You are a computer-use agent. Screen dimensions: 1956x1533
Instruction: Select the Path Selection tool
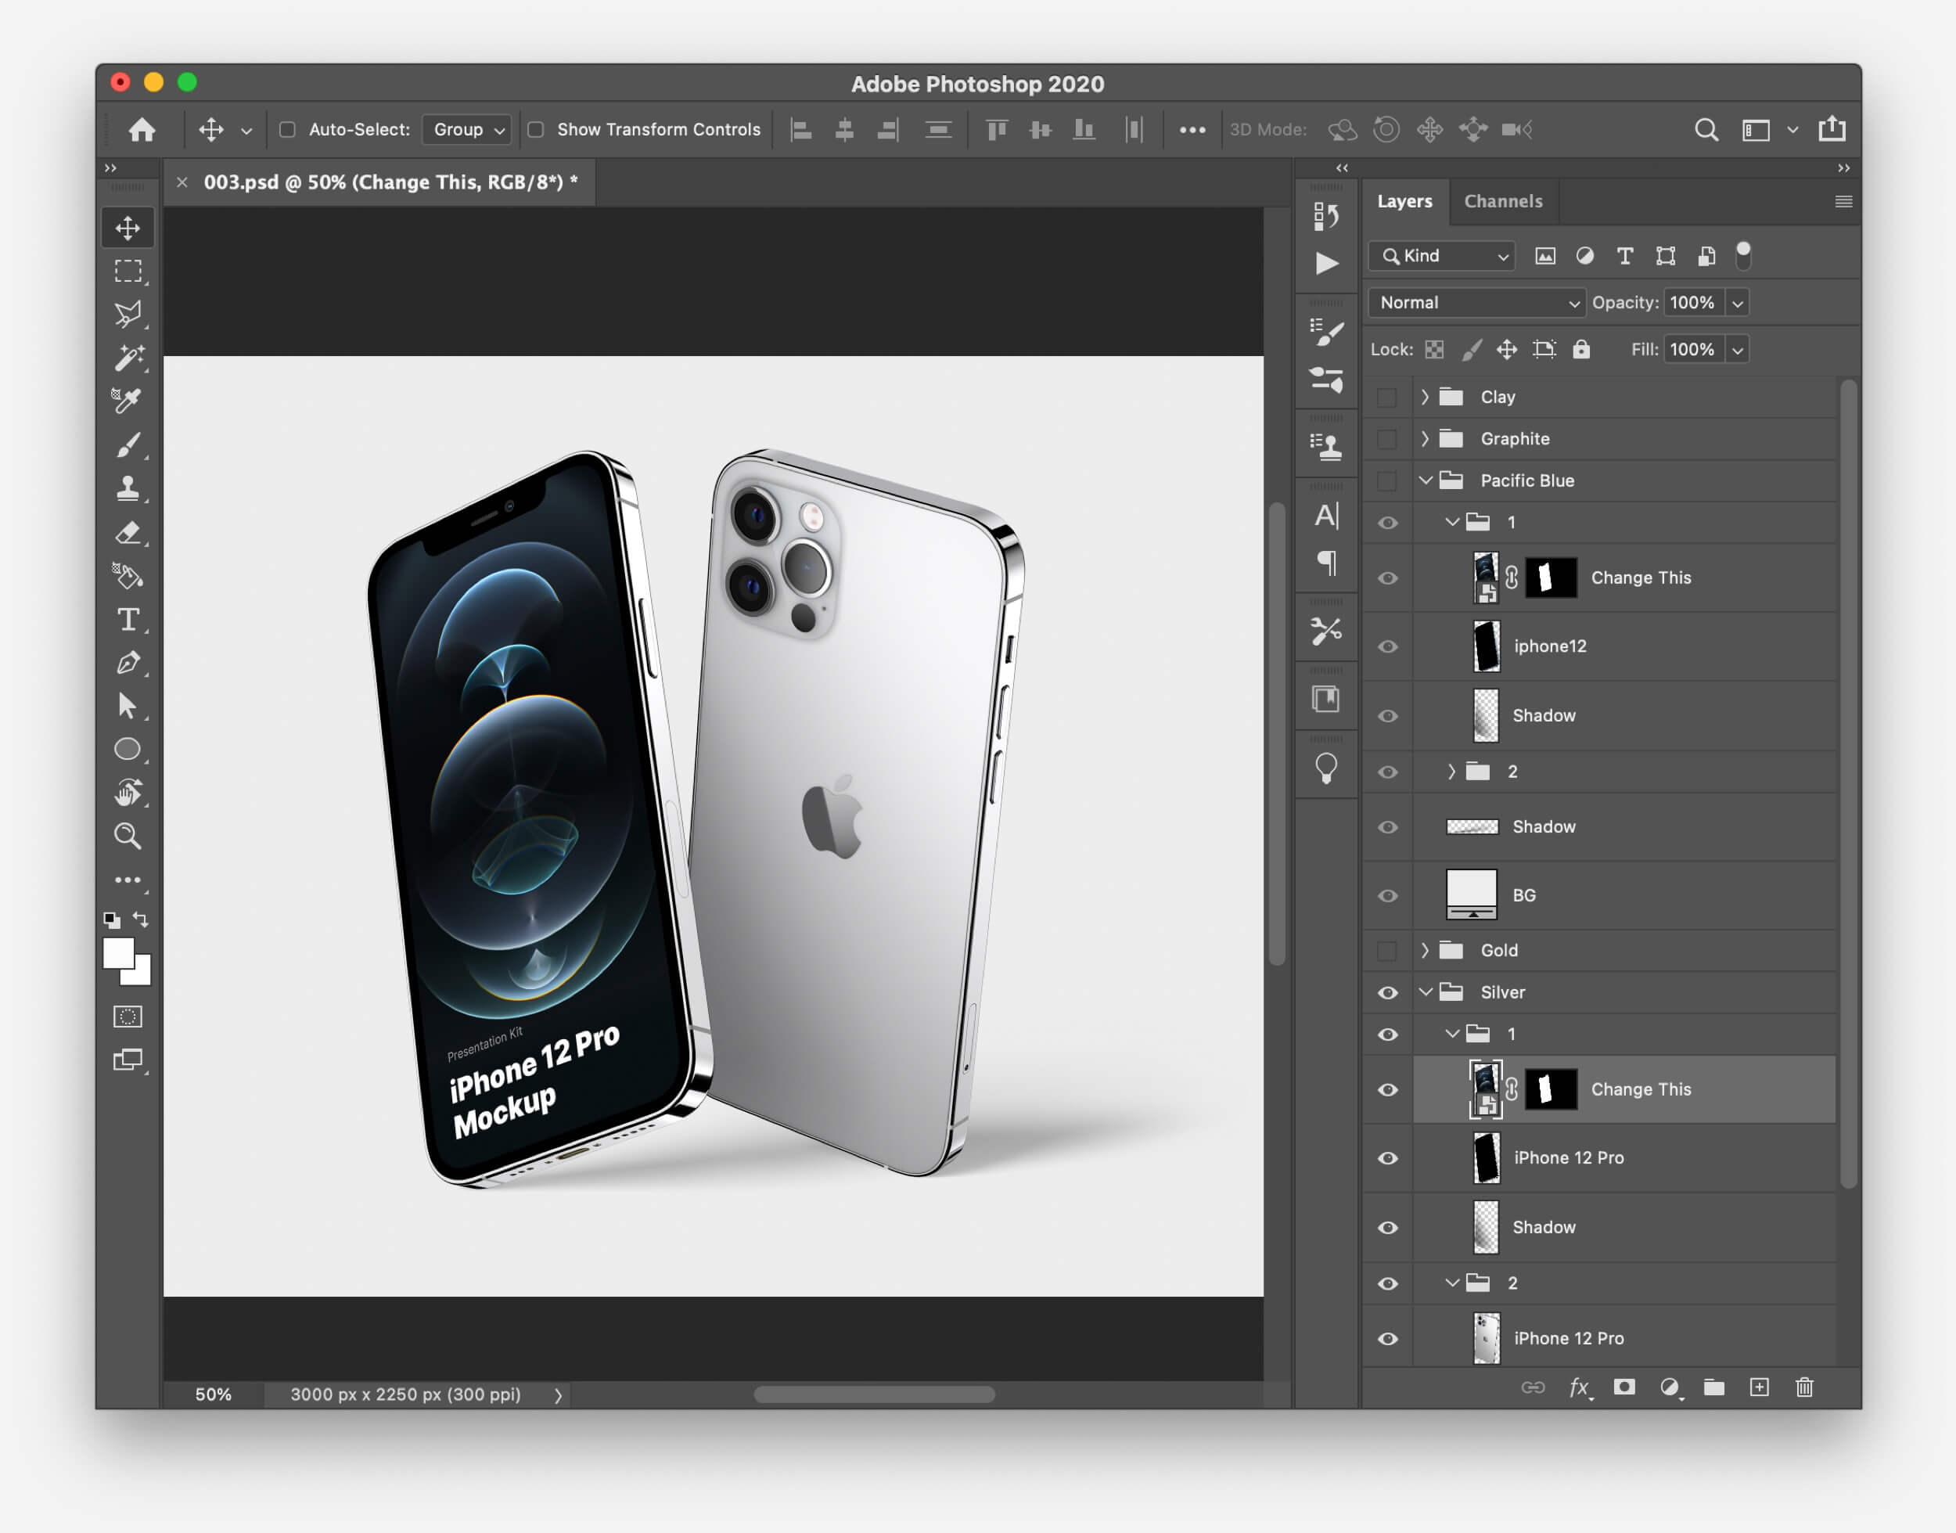pyautogui.click(x=128, y=706)
